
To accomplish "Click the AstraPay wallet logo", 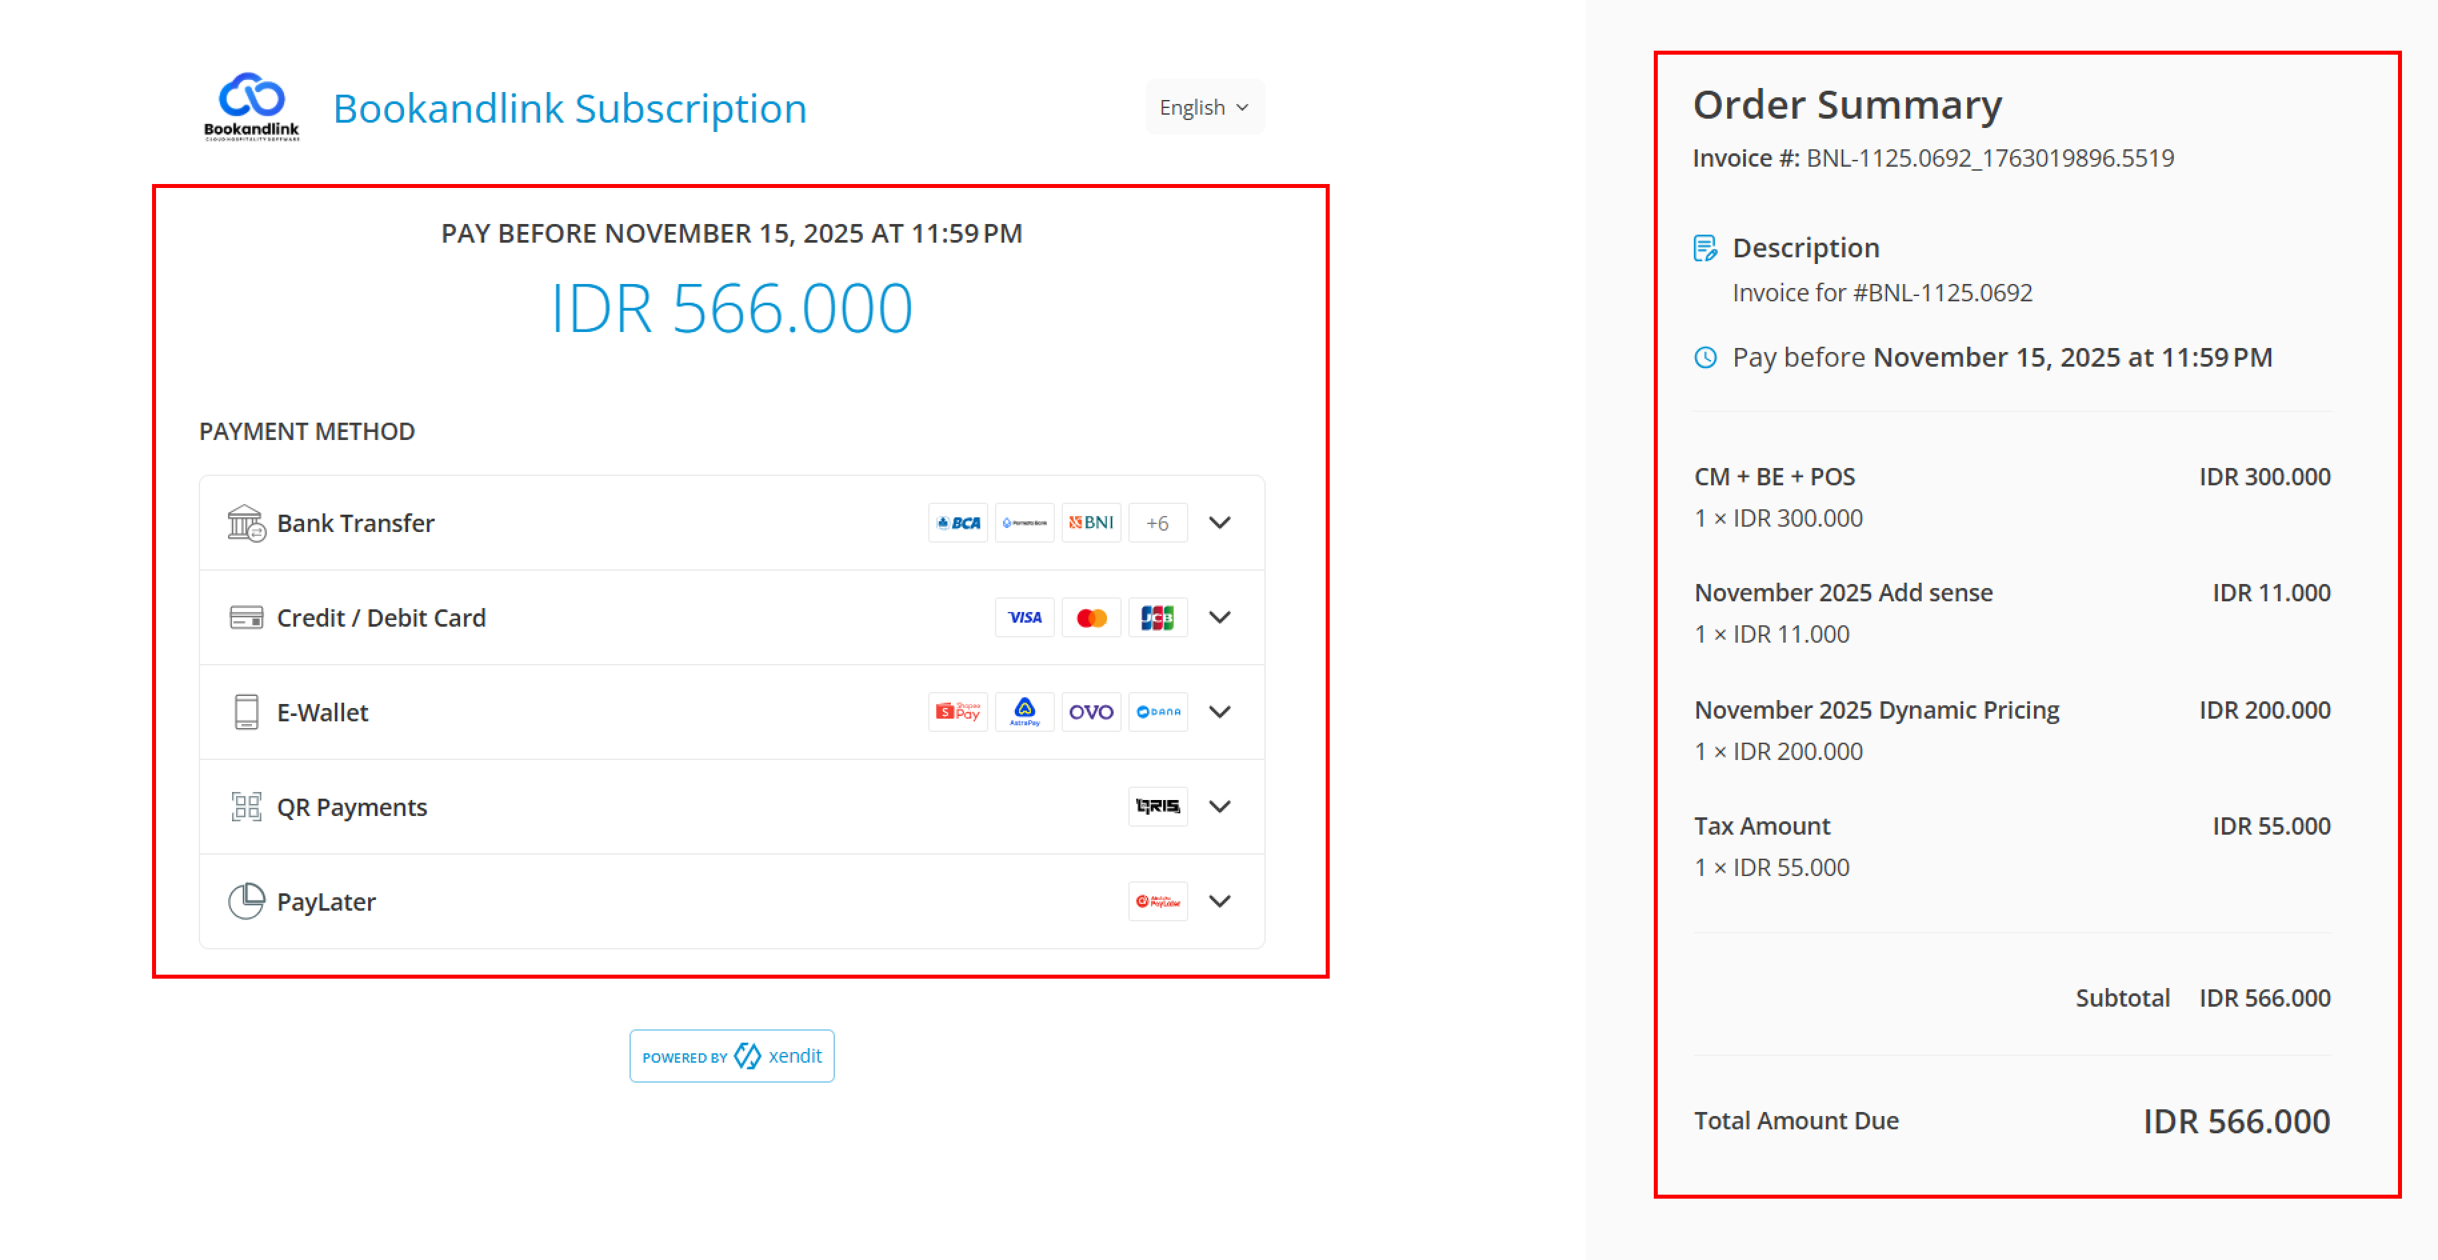I will [1024, 712].
